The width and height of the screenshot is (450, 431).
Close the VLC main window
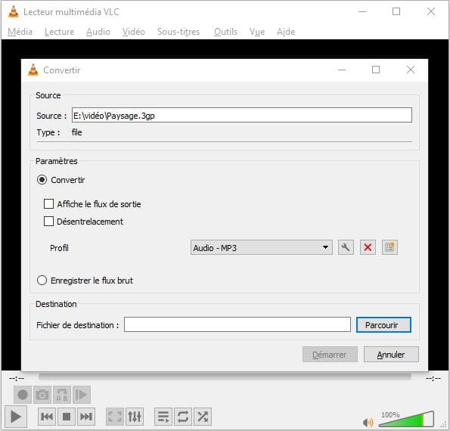pyautogui.click(x=431, y=12)
